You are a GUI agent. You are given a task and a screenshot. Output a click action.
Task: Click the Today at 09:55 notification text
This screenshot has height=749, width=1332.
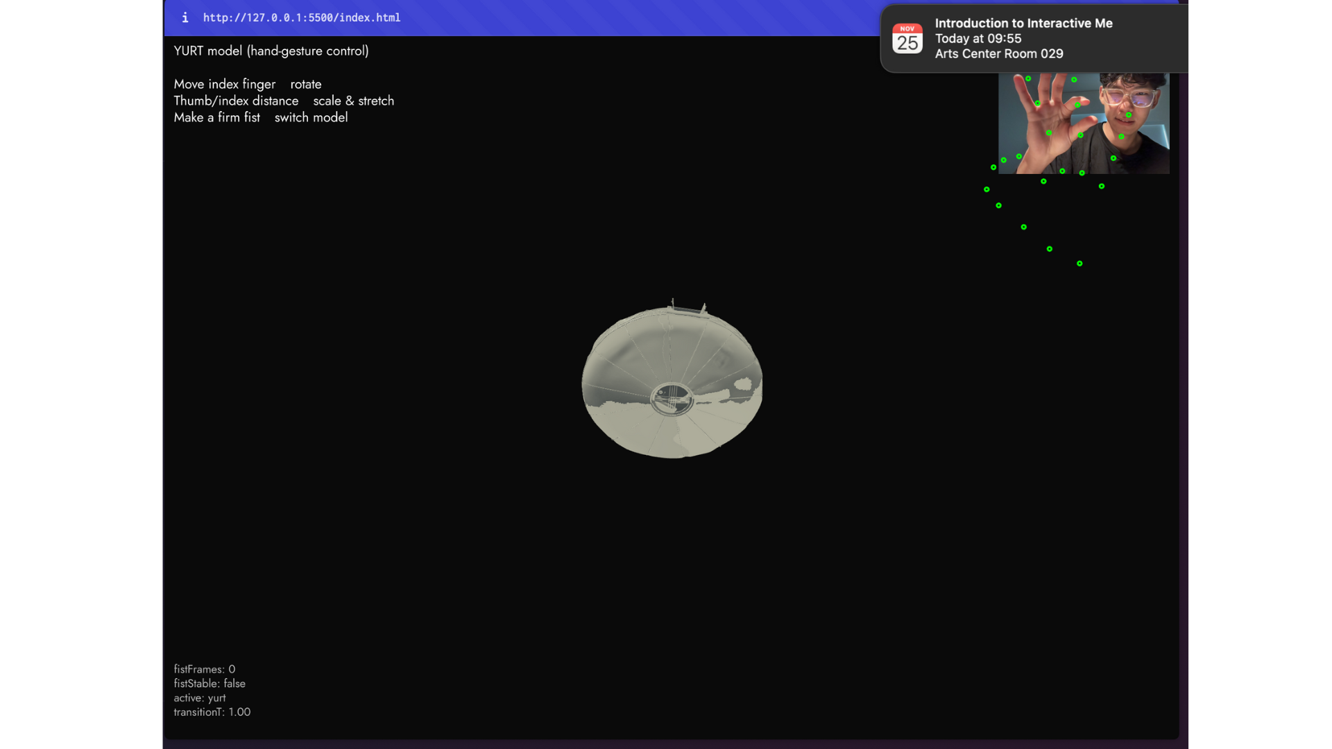[x=977, y=39]
